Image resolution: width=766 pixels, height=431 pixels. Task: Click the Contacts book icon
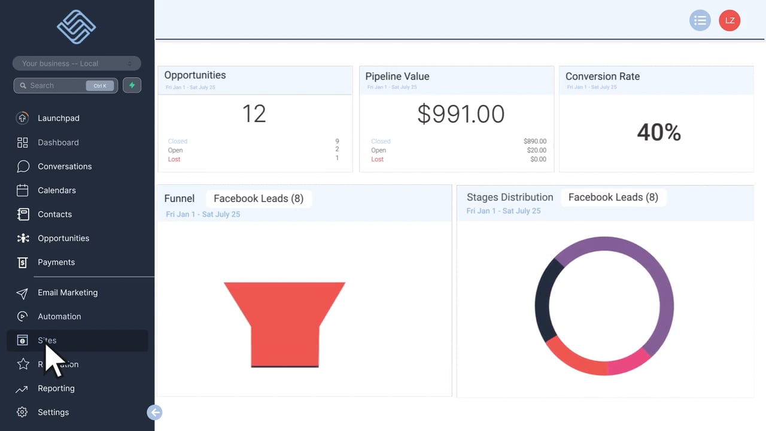(23, 214)
